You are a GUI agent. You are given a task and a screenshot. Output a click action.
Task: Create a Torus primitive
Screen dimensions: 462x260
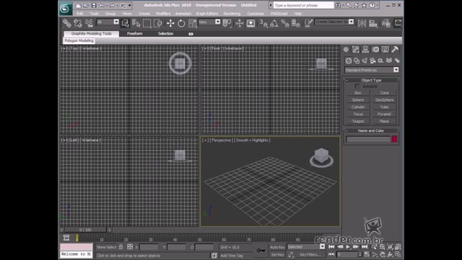358,114
